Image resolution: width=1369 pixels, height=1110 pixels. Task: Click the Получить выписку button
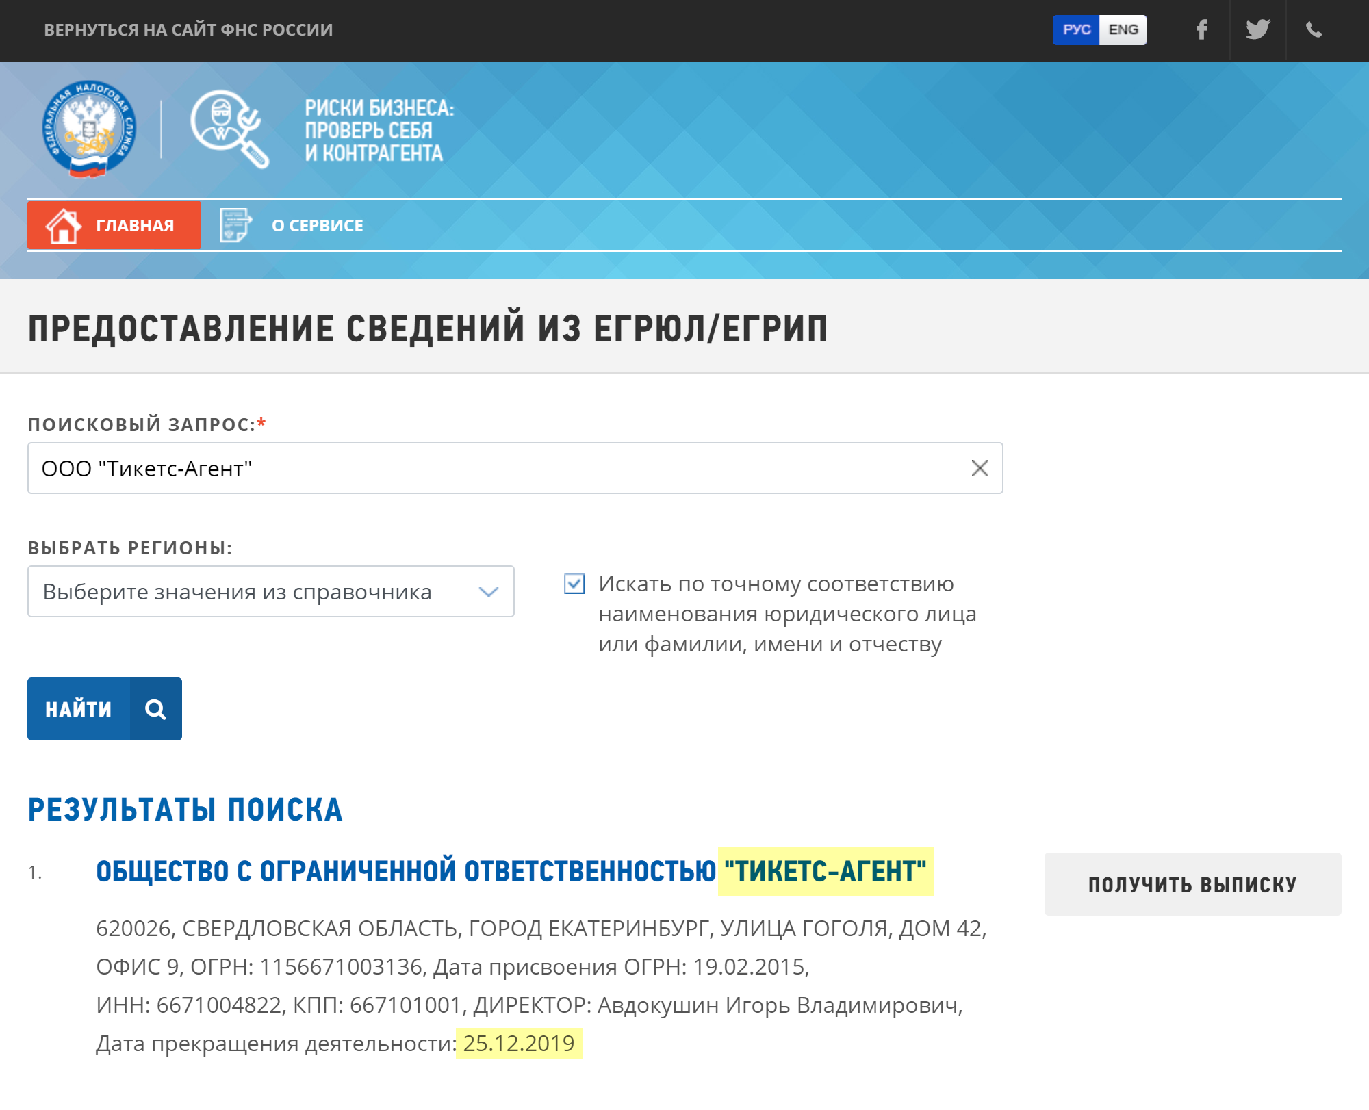click(x=1192, y=884)
